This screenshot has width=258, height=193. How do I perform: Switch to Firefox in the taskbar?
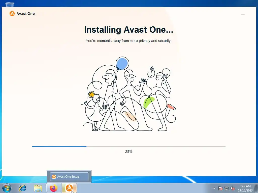click(54, 188)
